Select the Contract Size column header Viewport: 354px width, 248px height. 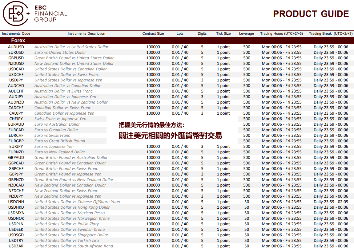[153, 33]
